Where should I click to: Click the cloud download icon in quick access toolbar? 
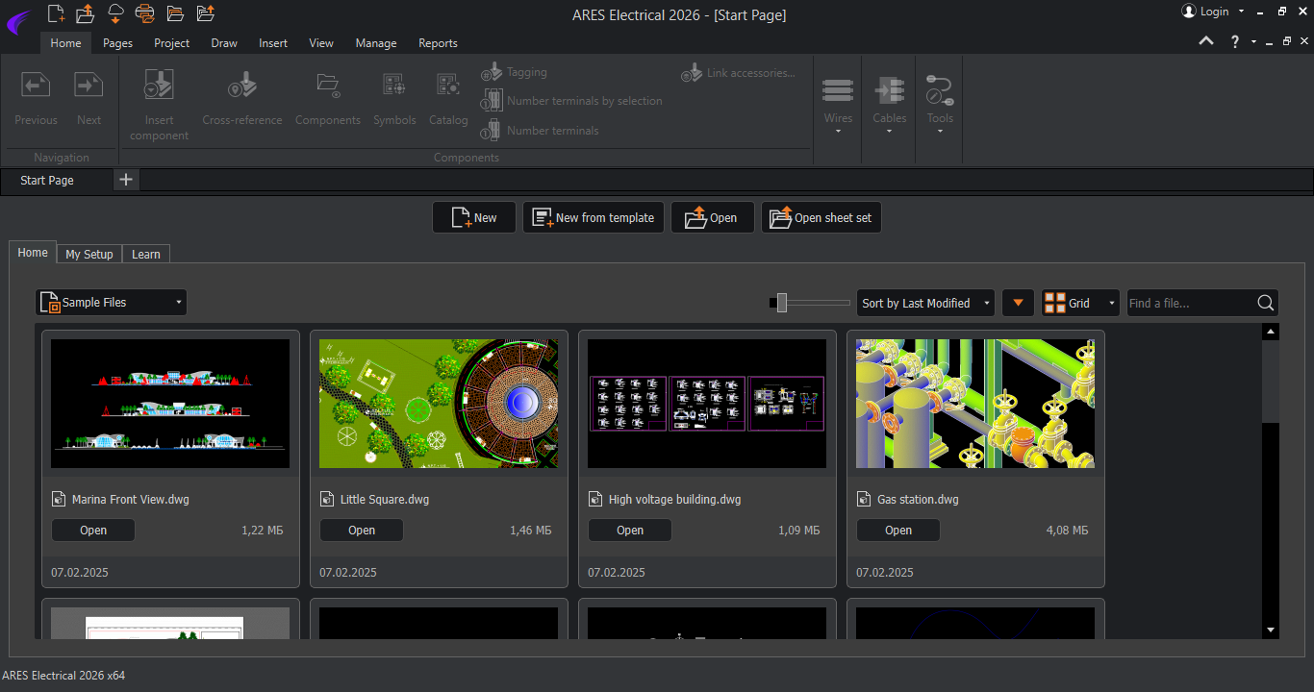[x=114, y=12]
